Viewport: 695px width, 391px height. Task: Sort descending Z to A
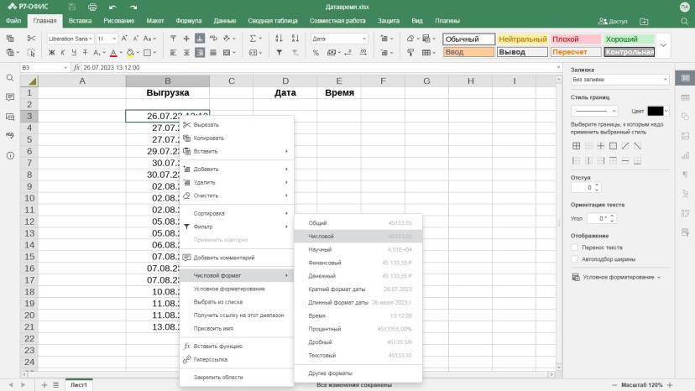[x=295, y=39]
